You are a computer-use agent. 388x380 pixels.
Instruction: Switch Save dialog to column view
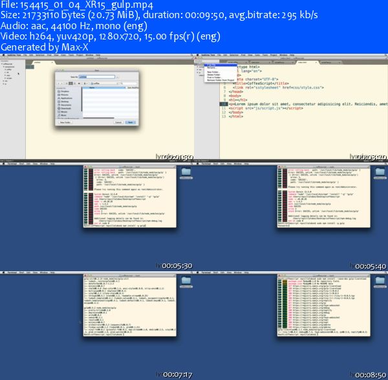point(75,84)
